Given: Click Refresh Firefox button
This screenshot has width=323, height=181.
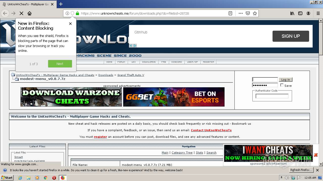Looking at the screenshot, I should 301,170.
